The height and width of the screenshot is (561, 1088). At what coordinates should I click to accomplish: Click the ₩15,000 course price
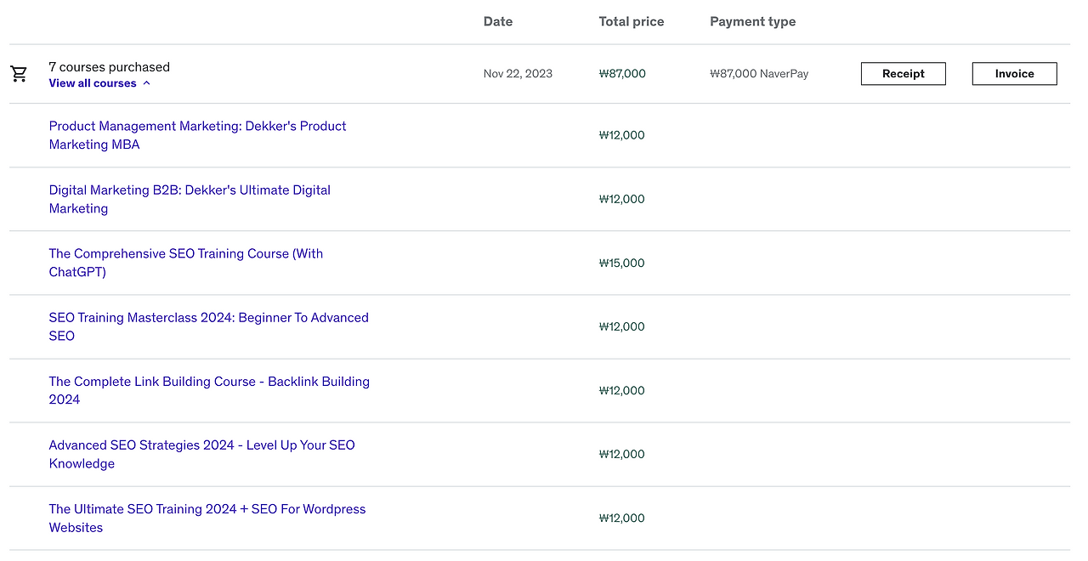click(622, 263)
